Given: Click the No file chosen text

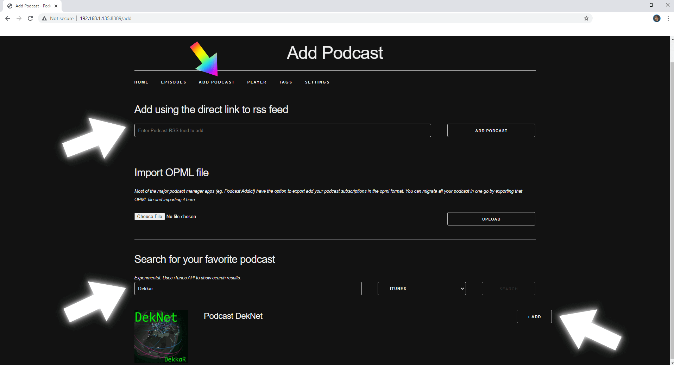Looking at the screenshot, I should [x=181, y=216].
